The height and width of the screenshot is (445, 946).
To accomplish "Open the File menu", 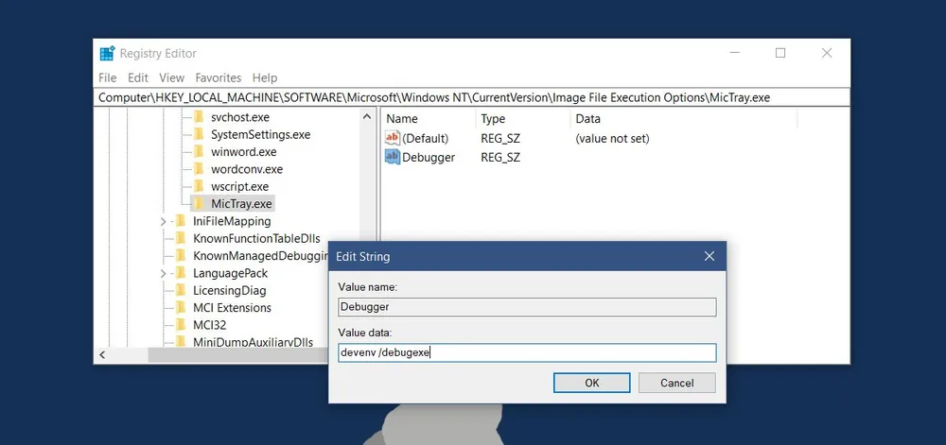I will 108,77.
